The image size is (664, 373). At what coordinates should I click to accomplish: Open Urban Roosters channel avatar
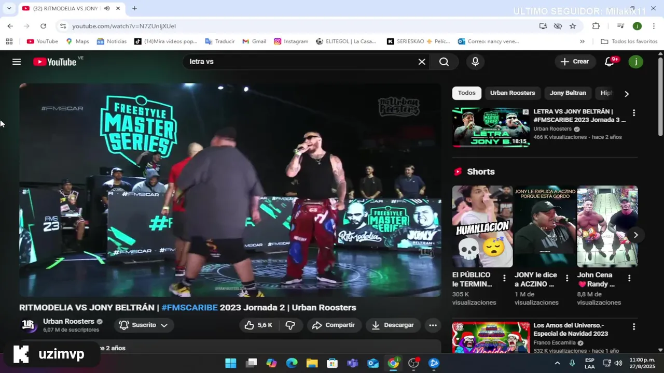(x=29, y=325)
